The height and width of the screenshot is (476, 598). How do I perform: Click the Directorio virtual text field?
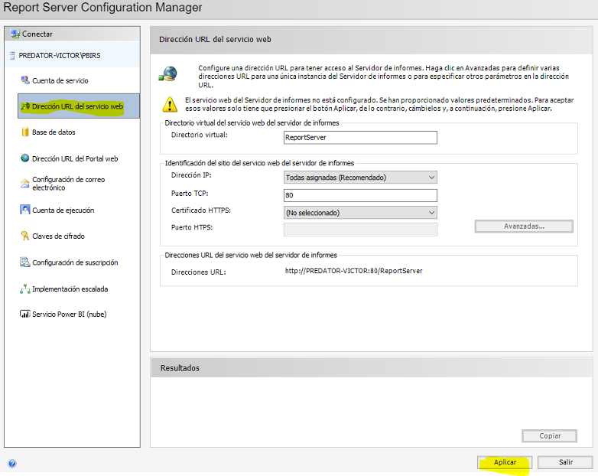point(359,137)
